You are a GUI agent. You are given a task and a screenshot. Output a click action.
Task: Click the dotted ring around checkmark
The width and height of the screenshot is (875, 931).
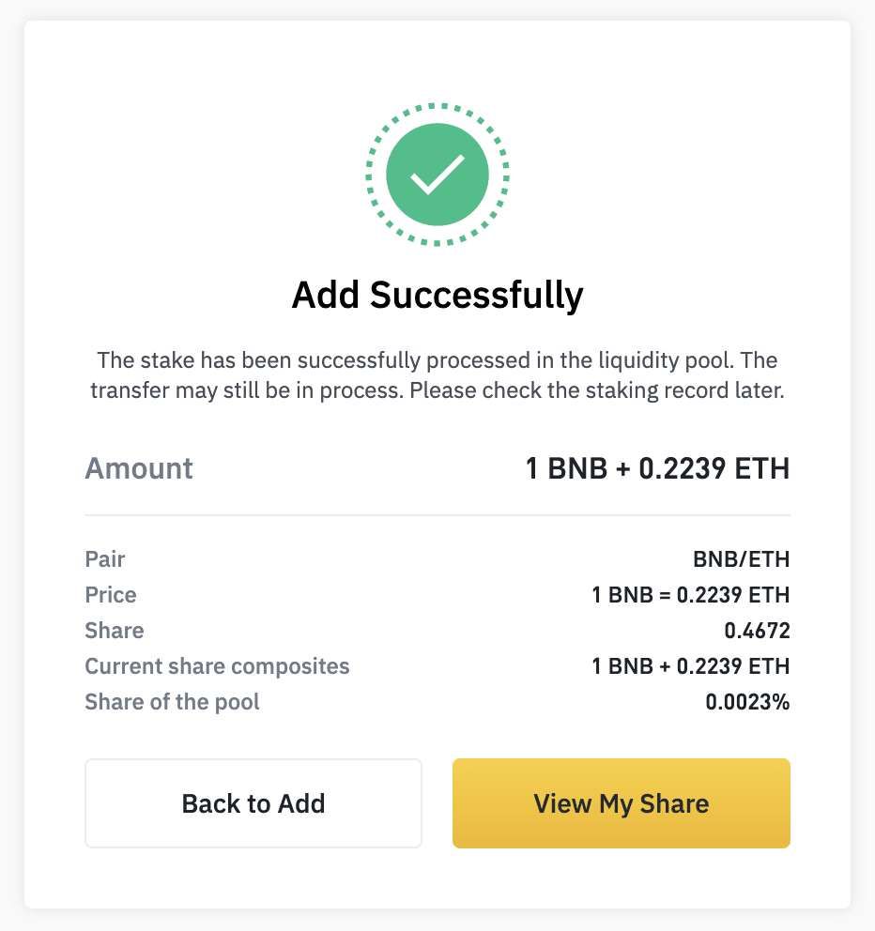click(x=437, y=108)
